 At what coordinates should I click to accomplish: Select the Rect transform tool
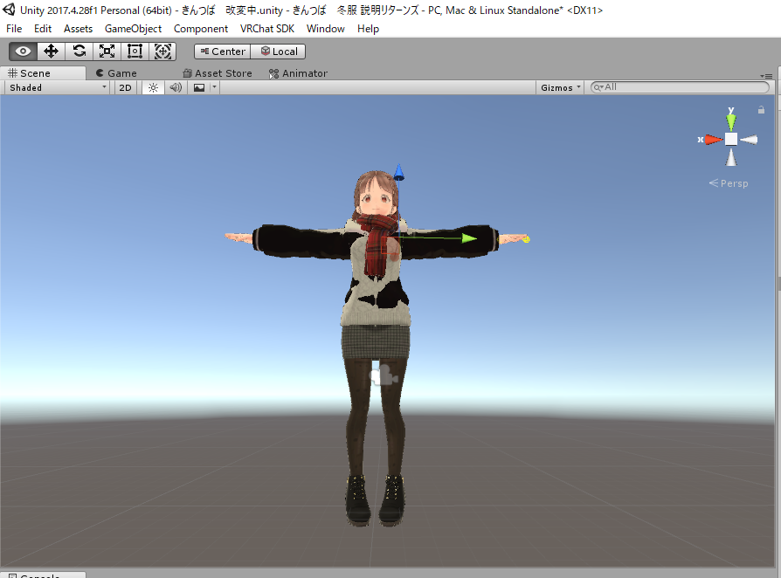135,52
